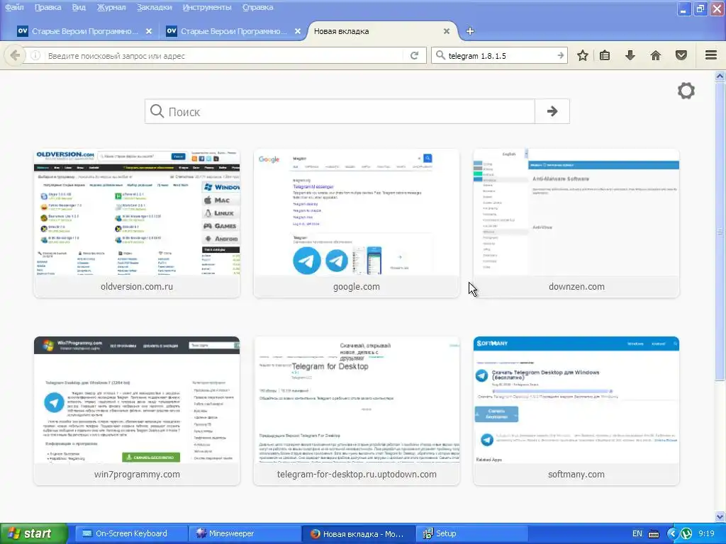Open the downloads arrow icon
The width and height of the screenshot is (726, 544).
point(630,55)
